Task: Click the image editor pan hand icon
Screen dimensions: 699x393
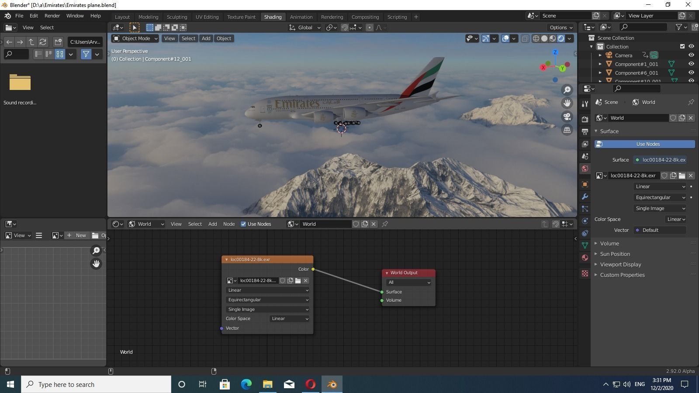Action: click(x=96, y=264)
